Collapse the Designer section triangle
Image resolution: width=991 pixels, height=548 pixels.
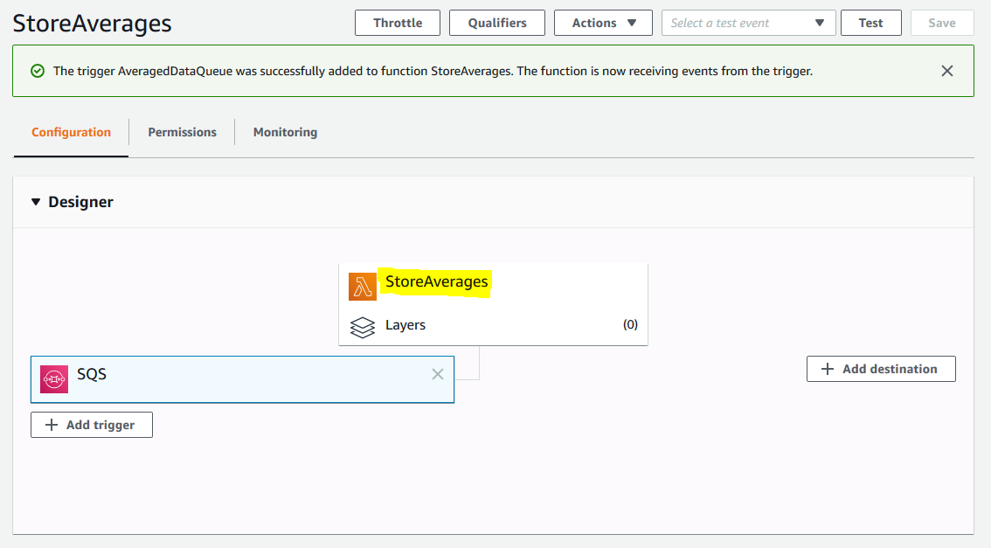point(36,202)
